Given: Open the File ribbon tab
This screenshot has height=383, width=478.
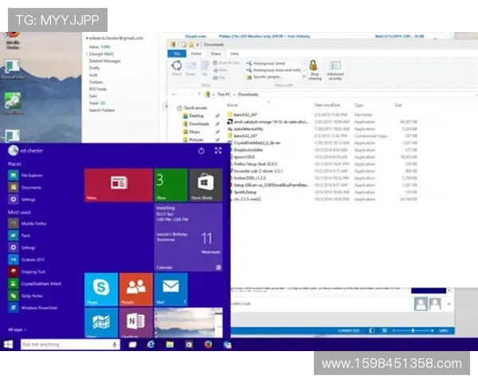Looking at the screenshot, I should pyautogui.click(x=176, y=53).
